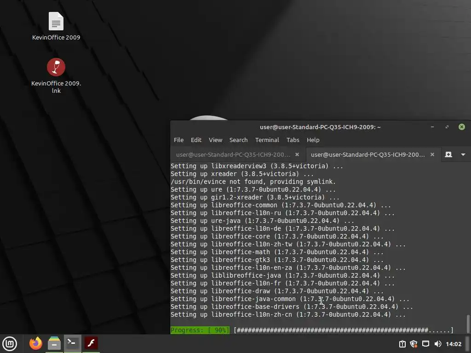The height and width of the screenshot is (353, 471).
Task: Click the terminal icon in the taskbar
Action: [x=72, y=343]
